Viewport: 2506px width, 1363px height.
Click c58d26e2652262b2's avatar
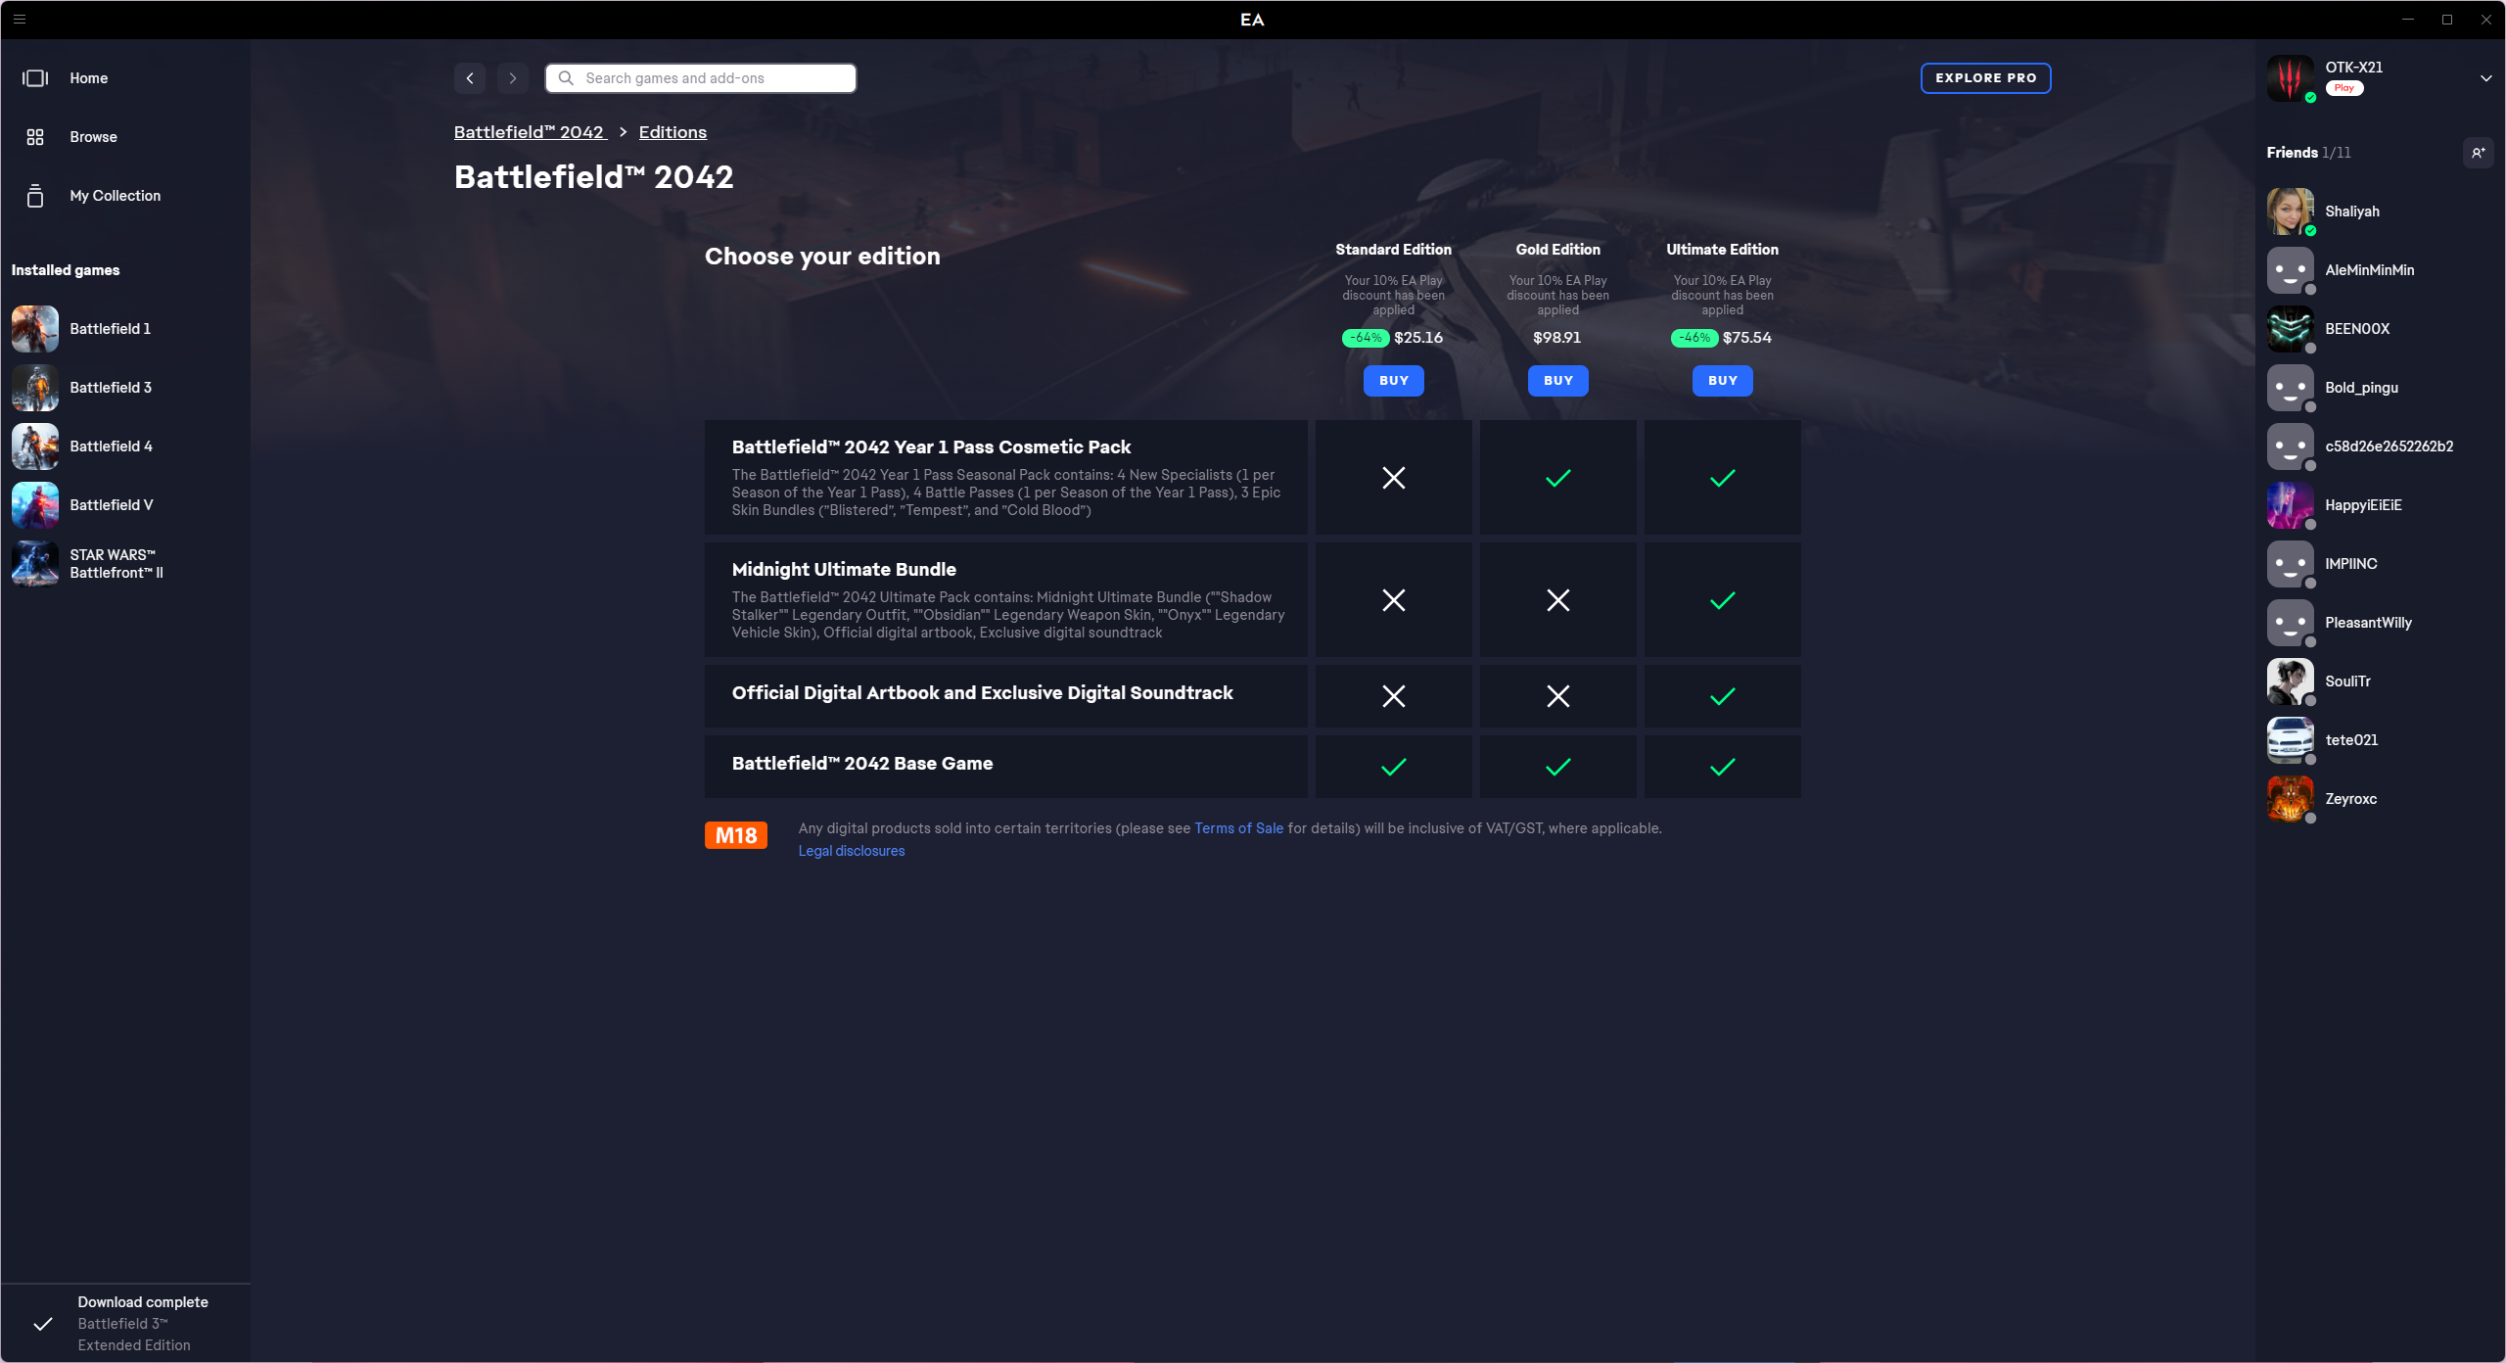point(2291,446)
